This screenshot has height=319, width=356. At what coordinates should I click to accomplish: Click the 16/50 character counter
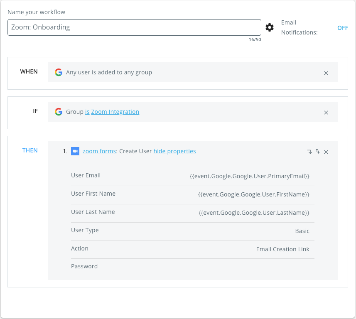coord(255,39)
